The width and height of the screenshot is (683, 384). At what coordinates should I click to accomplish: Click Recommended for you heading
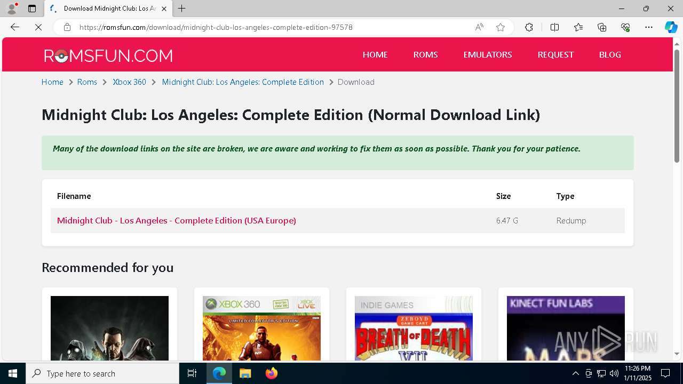[x=108, y=267]
